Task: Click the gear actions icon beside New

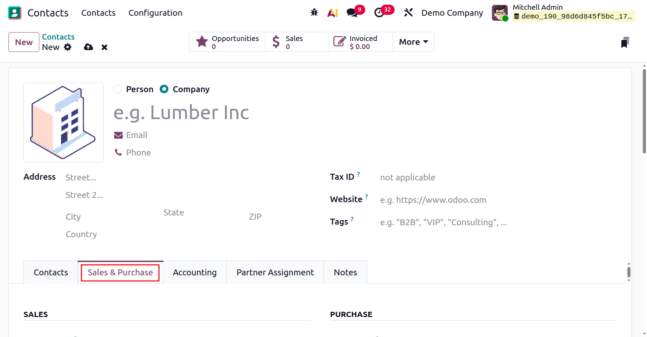Action: point(68,47)
